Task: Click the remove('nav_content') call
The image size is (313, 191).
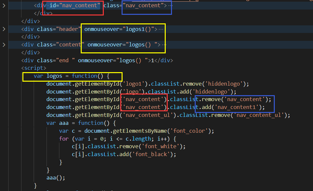Action: coord(235,99)
